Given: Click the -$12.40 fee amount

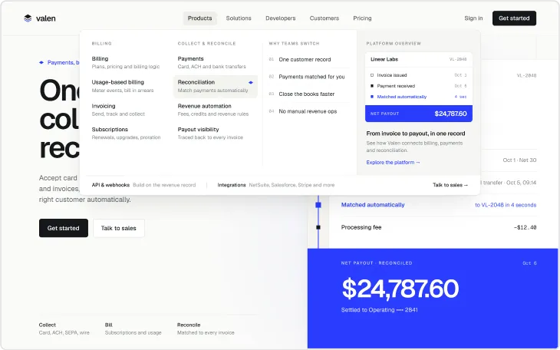Looking at the screenshot, I should tap(525, 227).
